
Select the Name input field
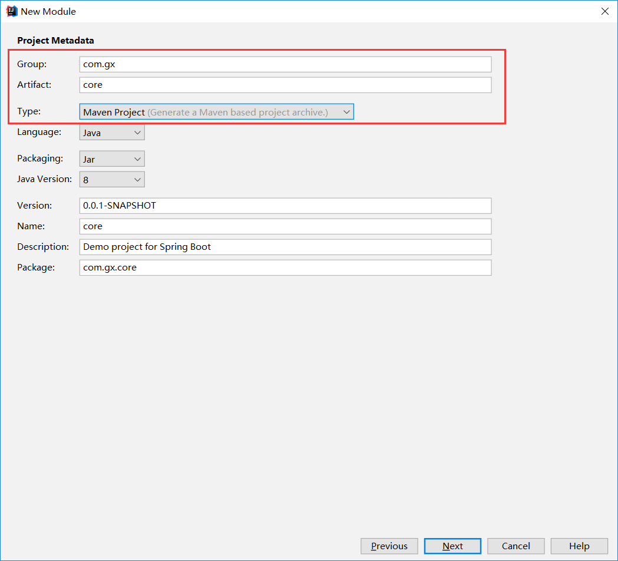click(x=285, y=226)
